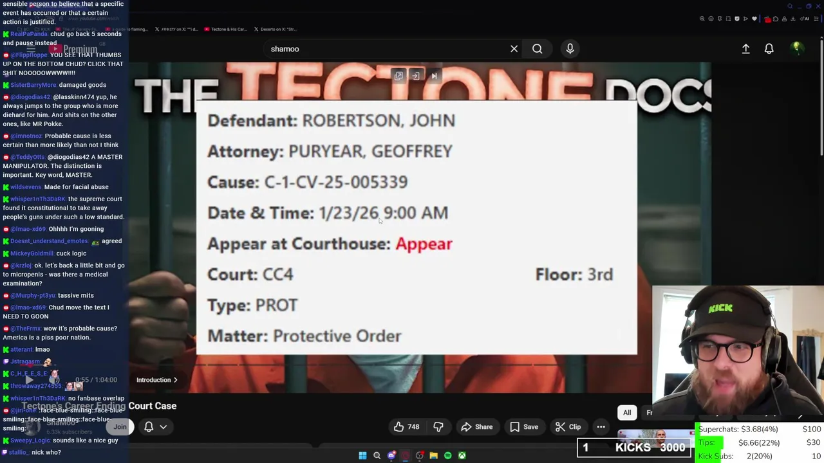The width and height of the screenshot is (824, 463).
Task: Open more actions three-dot menu
Action: click(601, 426)
